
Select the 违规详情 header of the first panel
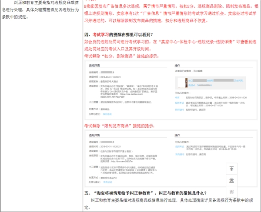(x=95, y=65)
